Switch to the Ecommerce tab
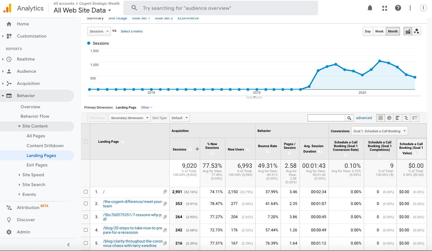The image size is (432, 251). tap(188, 18)
